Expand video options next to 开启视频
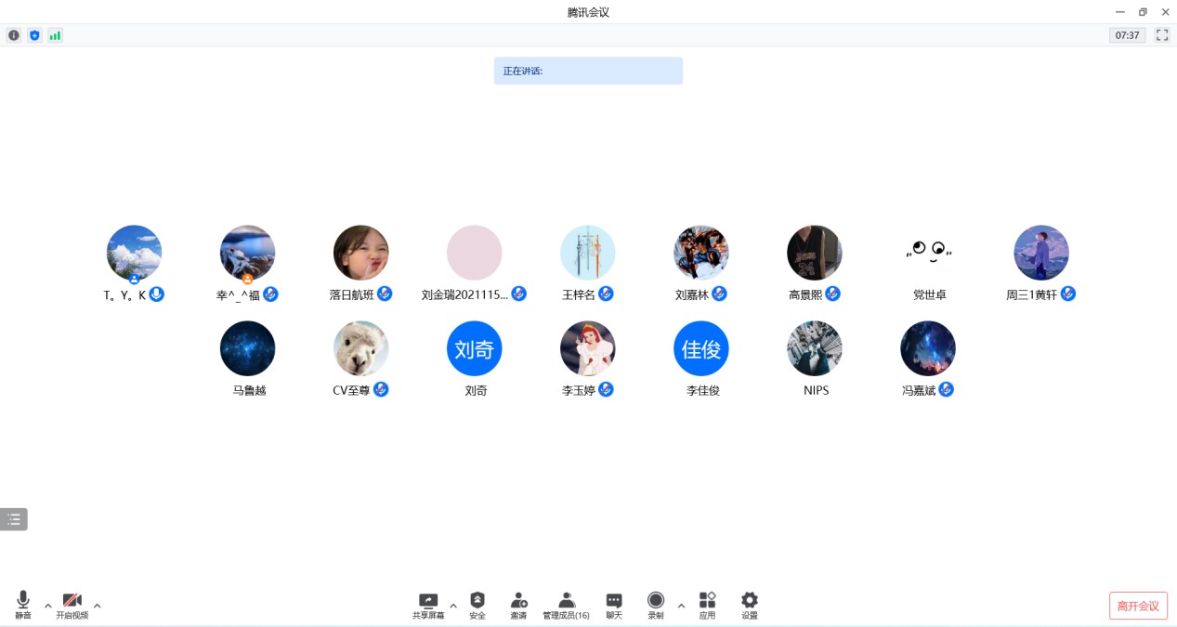 pyautogui.click(x=97, y=606)
